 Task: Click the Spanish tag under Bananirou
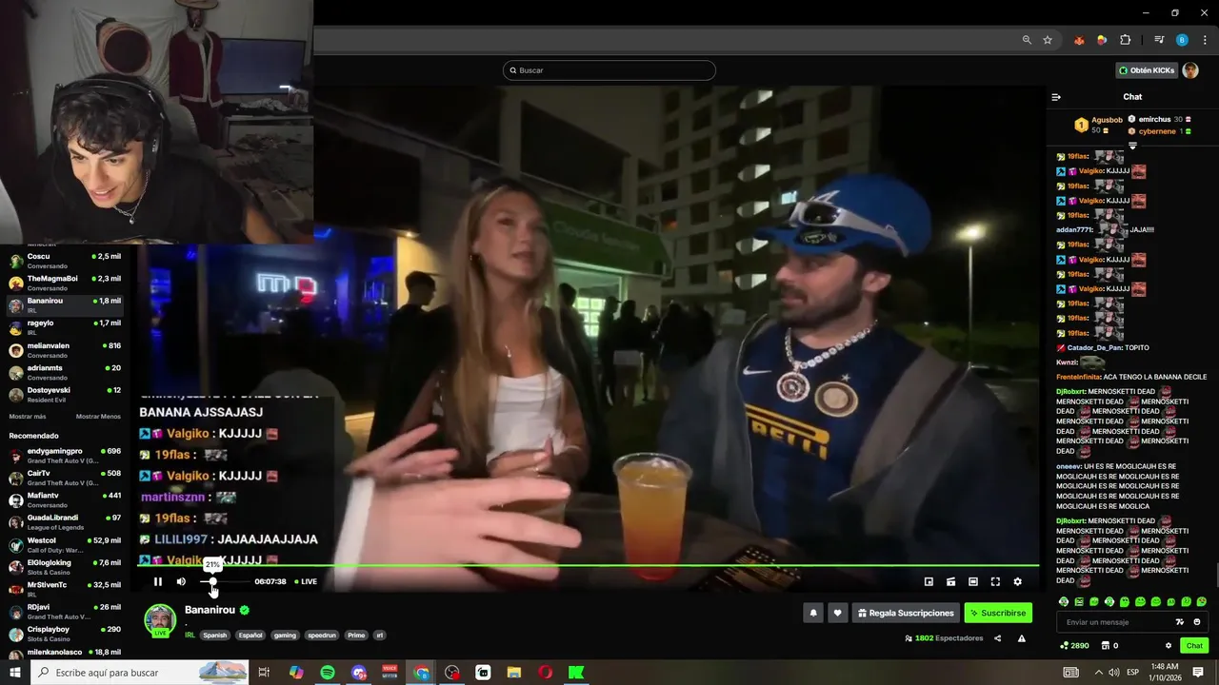(x=215, y=636)
